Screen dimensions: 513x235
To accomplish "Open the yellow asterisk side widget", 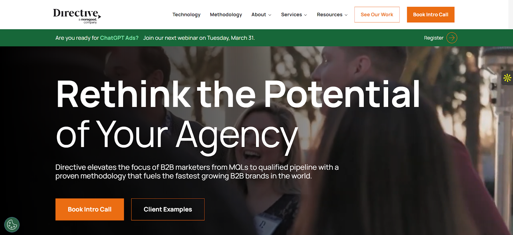I will pos(507,78).
